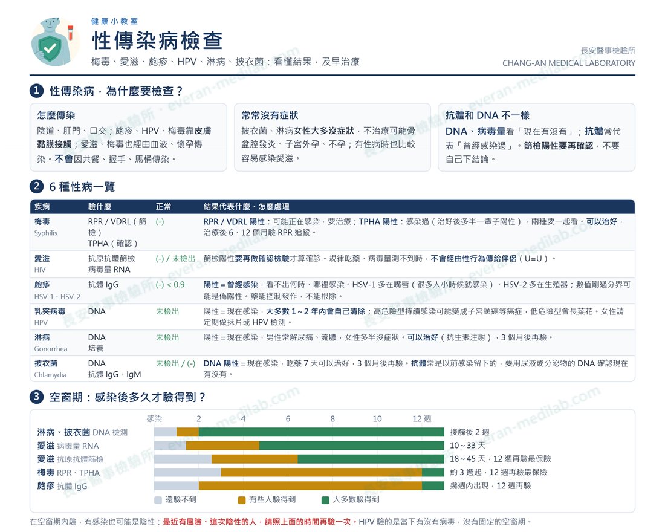Click the 抗體 IgG、IgM test cell
This screenshot has width=665, height=532.
pyautogui.click(x=114, y=374)
